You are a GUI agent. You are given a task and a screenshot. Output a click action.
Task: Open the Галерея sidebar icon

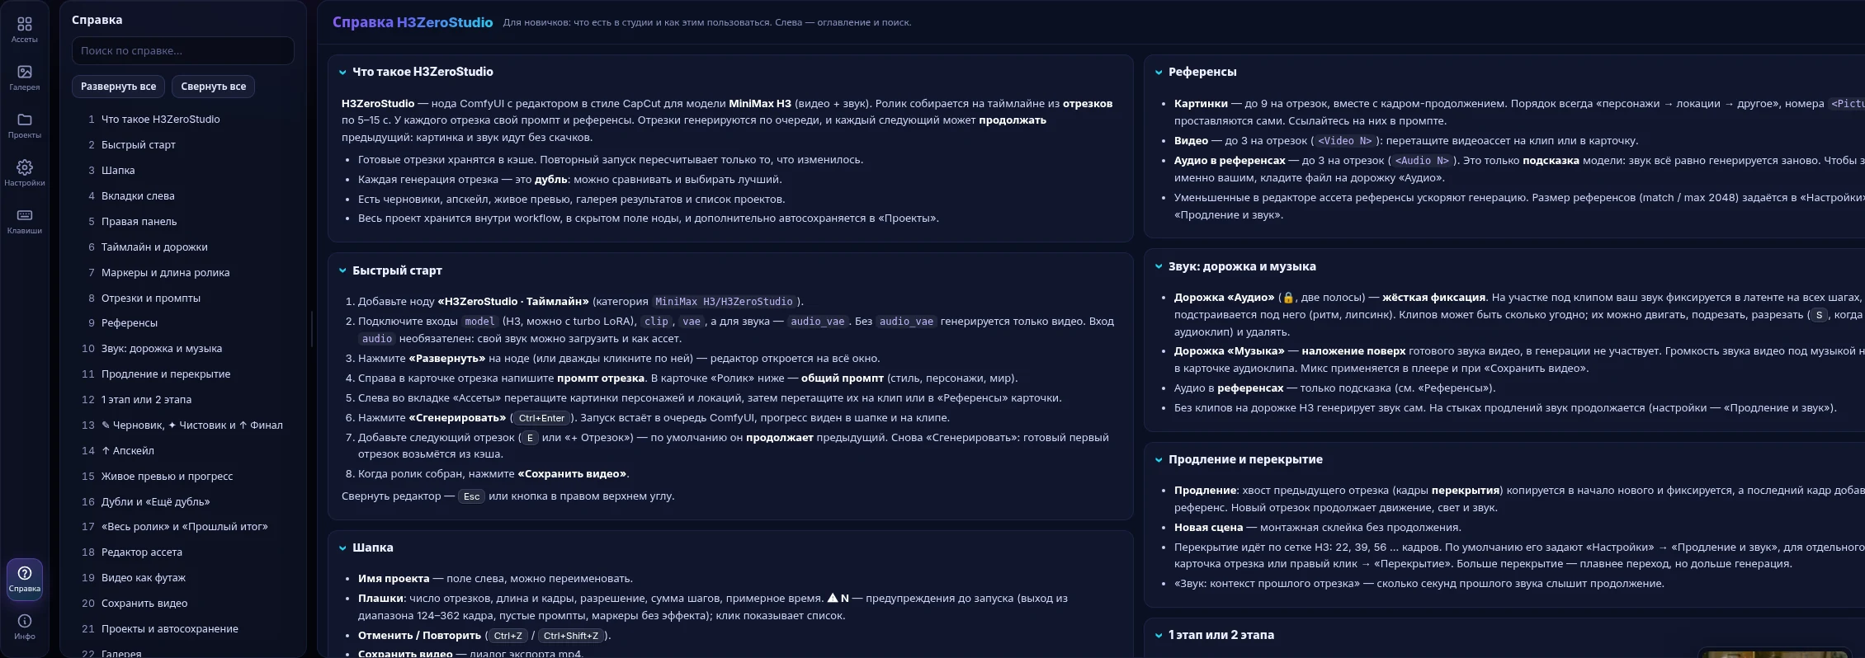(25, 78)
